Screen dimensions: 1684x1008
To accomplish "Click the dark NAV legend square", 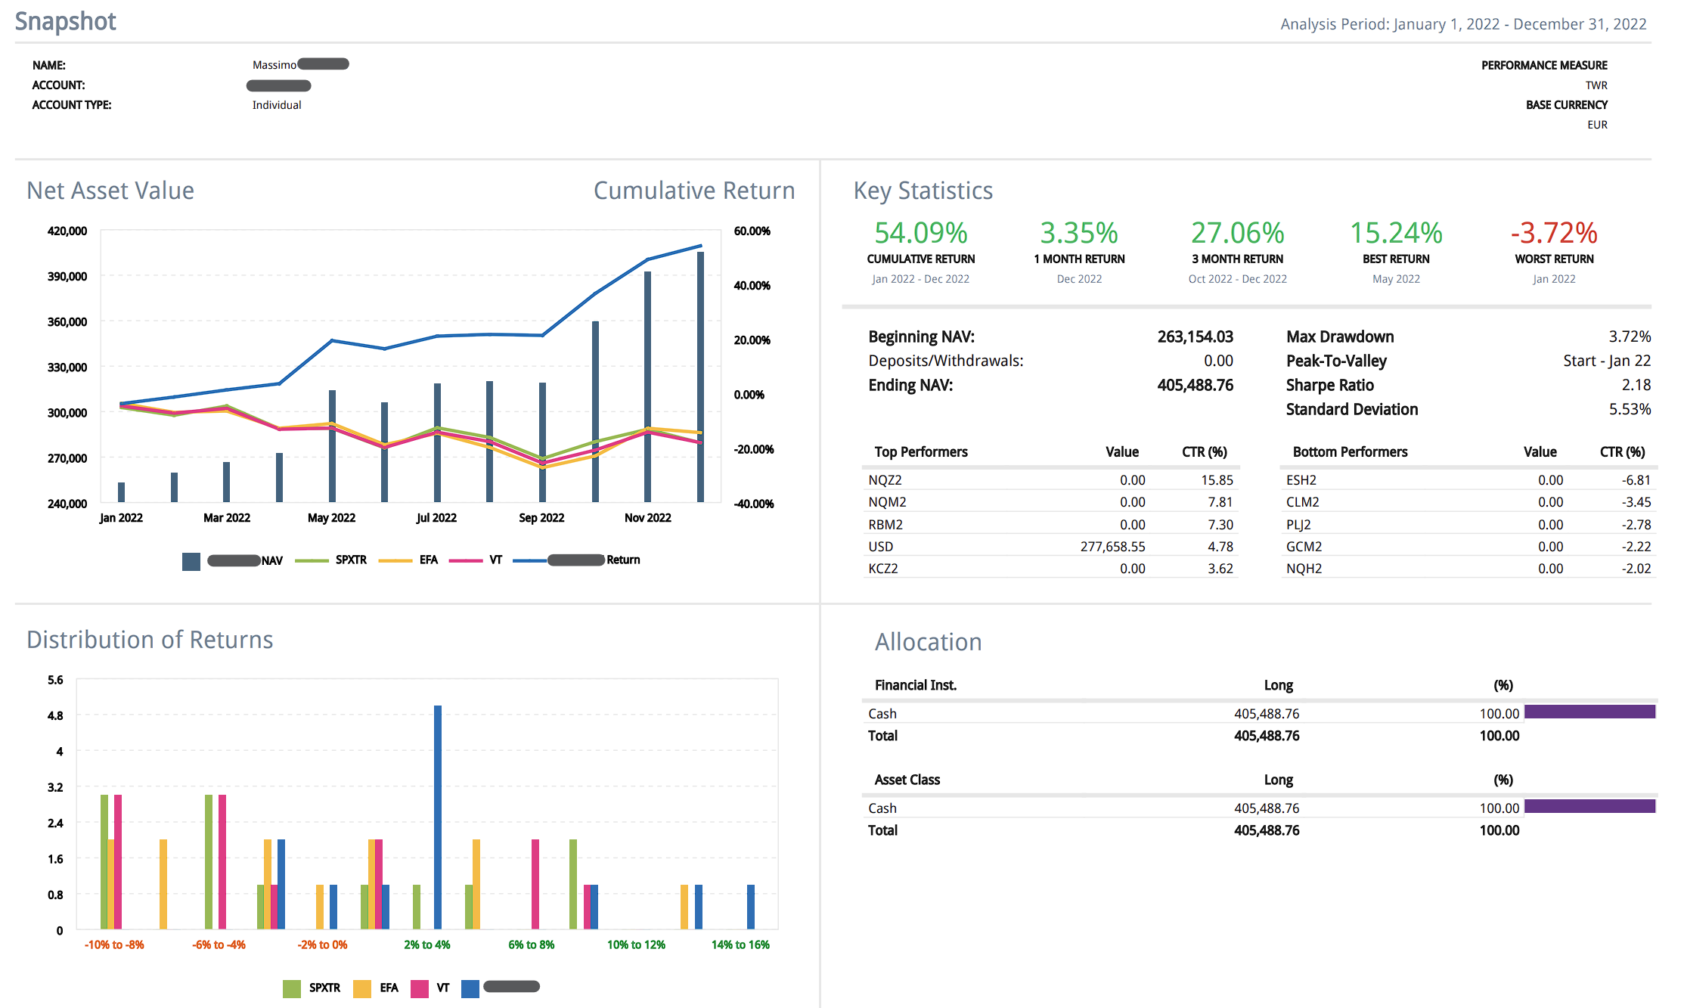I will [191, 561].
